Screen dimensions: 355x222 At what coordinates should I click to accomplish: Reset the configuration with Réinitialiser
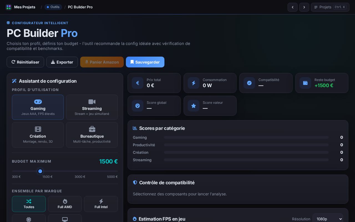tap(25, 62)
